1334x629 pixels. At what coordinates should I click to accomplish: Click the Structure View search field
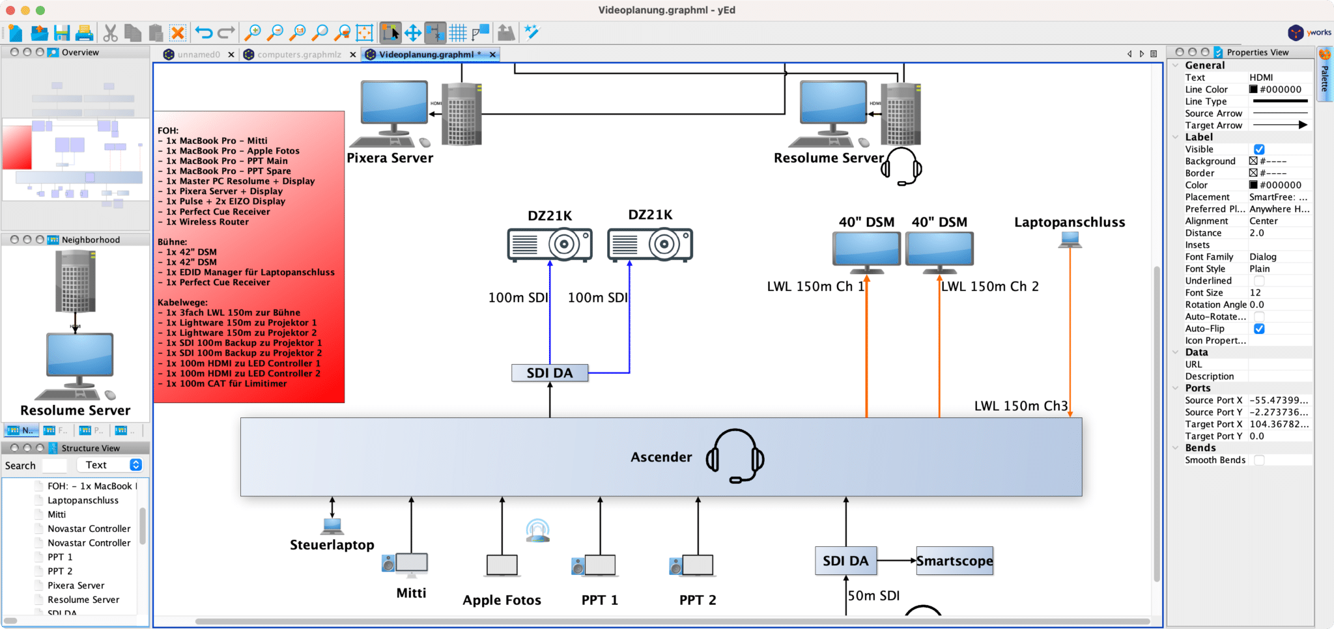click(55, 466)
